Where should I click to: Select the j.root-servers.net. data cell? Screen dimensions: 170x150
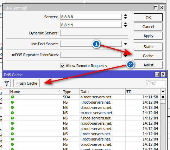[102, 134]
